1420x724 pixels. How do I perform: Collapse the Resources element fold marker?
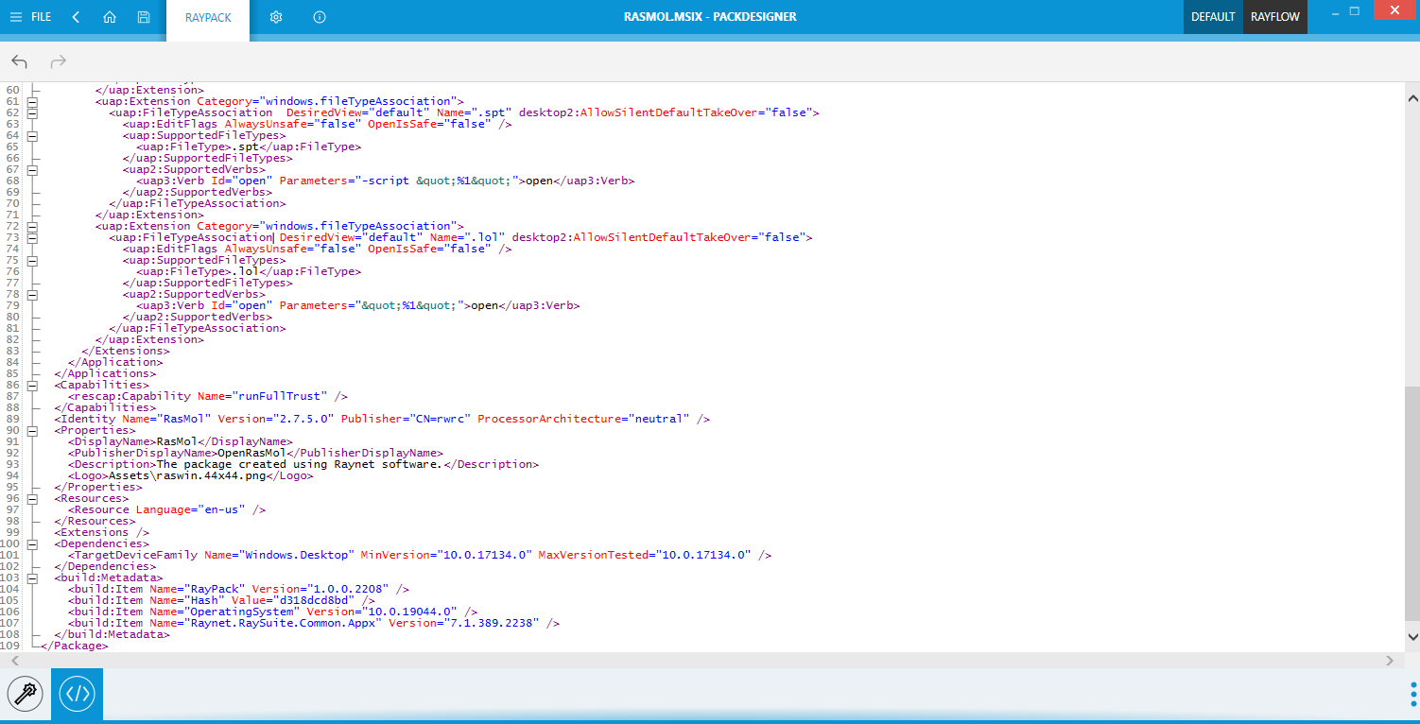pos(33,498)
